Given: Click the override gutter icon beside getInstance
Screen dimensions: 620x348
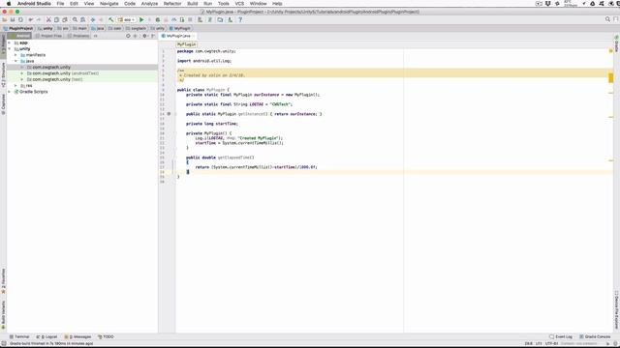Looking at the screenshot, I should point(169,114).
